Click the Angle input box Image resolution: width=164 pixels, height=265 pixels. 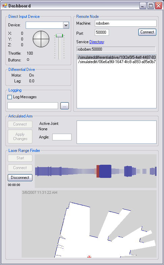(x=62, y=137)
